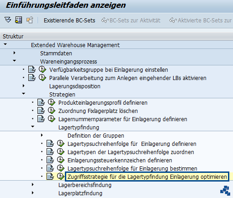Image resolution: width=233 pixels, height=198 pixels.
Task: Open documentation icon for Einlagerungssteuerkennzeichen definieren
Action: tap(50, 160)
